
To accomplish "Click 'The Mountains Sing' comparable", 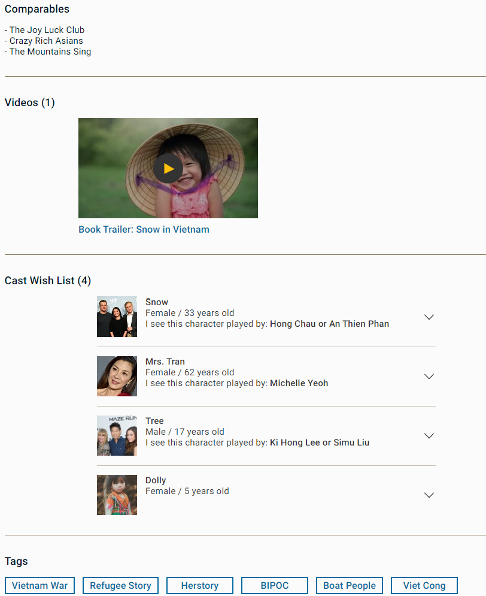I will point(50,52).
